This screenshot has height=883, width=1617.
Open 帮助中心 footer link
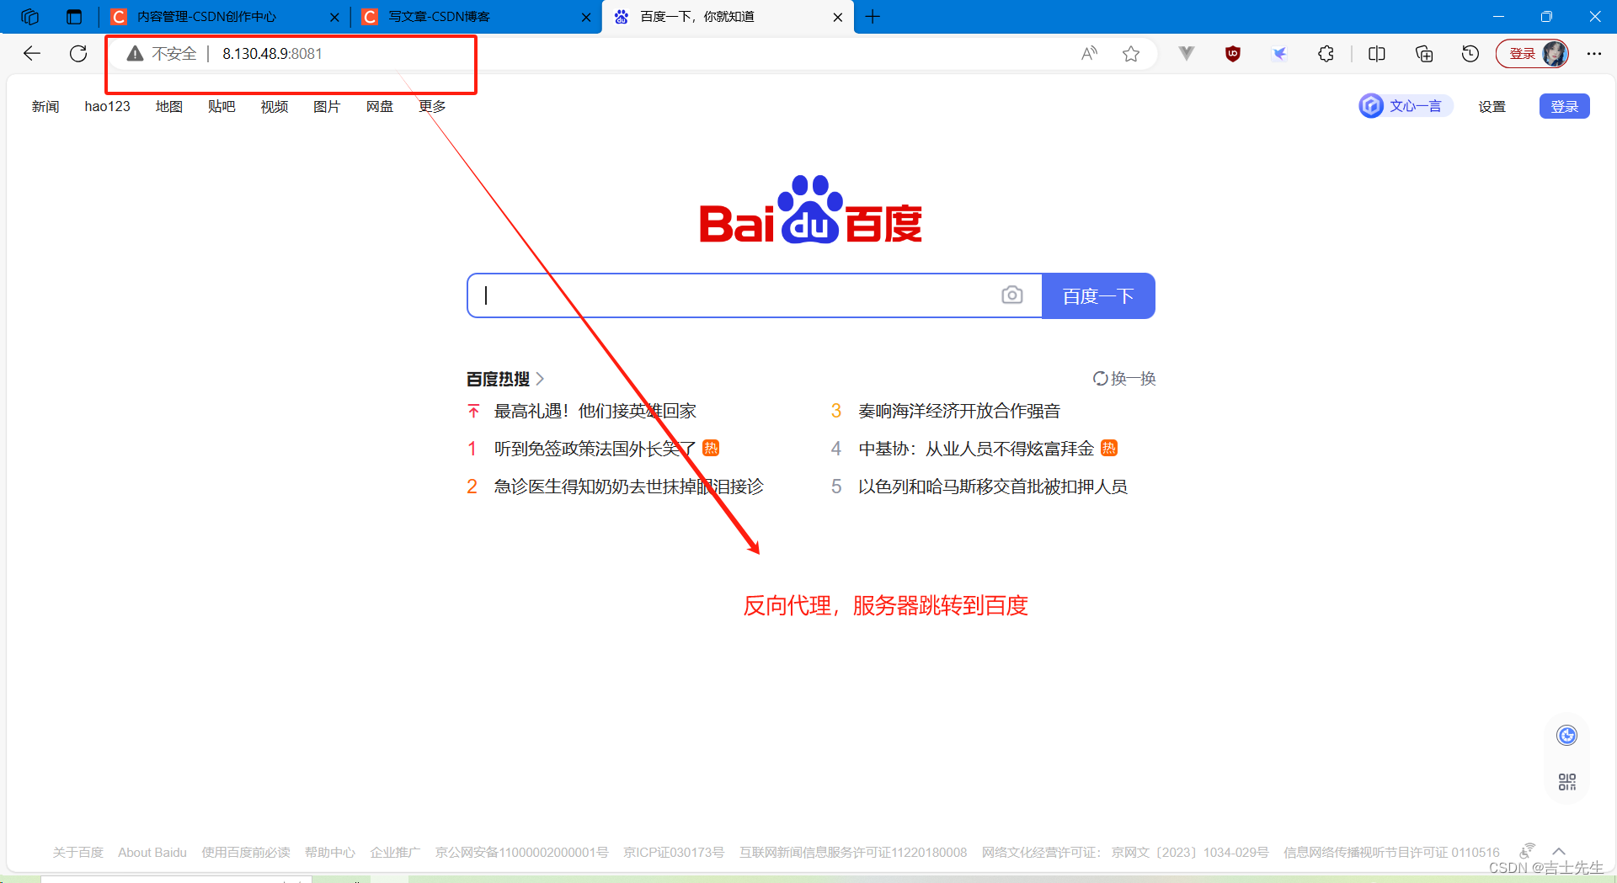tap(330, 853)
